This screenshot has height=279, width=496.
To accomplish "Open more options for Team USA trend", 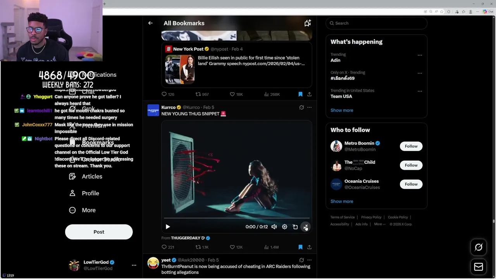I will click(420, 91).
